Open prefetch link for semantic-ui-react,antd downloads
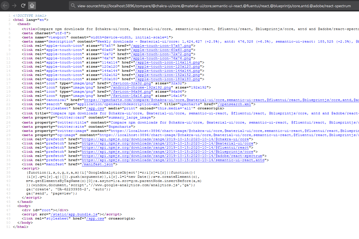 173,160
